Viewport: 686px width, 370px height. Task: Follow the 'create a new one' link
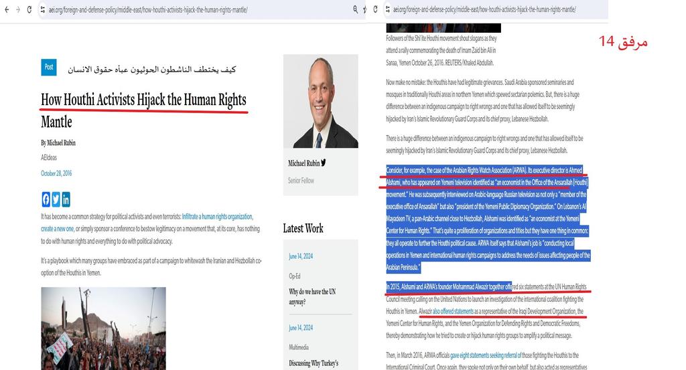[58, 229]
